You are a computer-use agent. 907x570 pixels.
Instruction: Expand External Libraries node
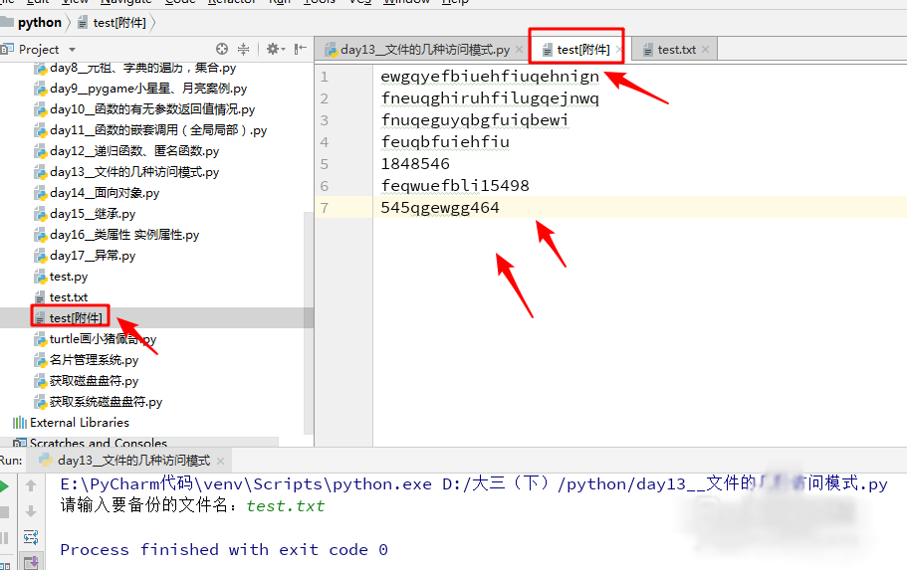tap(80, 423)
